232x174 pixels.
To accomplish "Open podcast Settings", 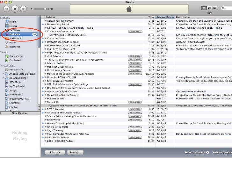I will pyautogui.click(x=75, y=152).
